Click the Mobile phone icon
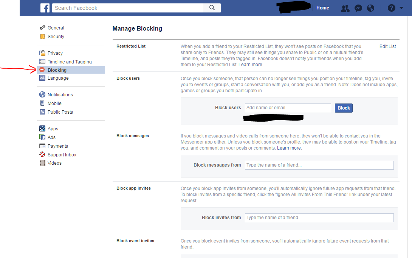 [x=42, y=103]
